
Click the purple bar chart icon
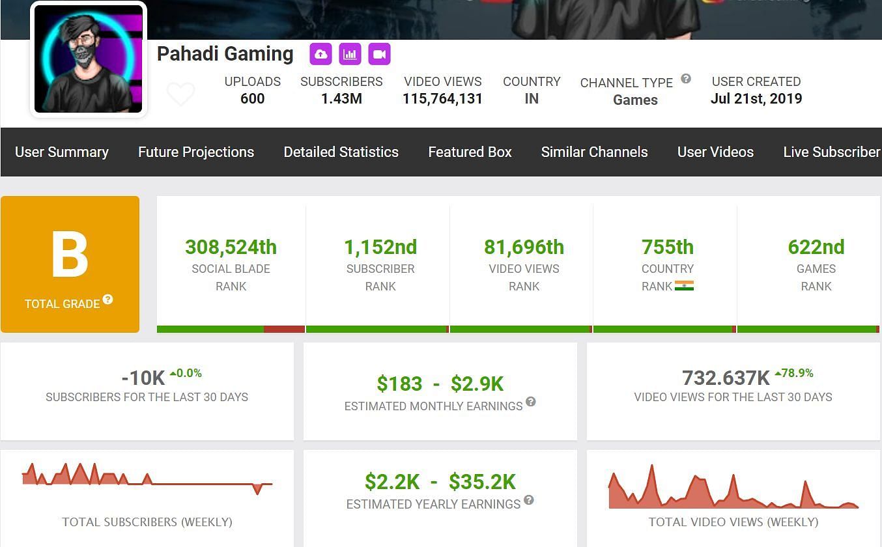[350, 55]
